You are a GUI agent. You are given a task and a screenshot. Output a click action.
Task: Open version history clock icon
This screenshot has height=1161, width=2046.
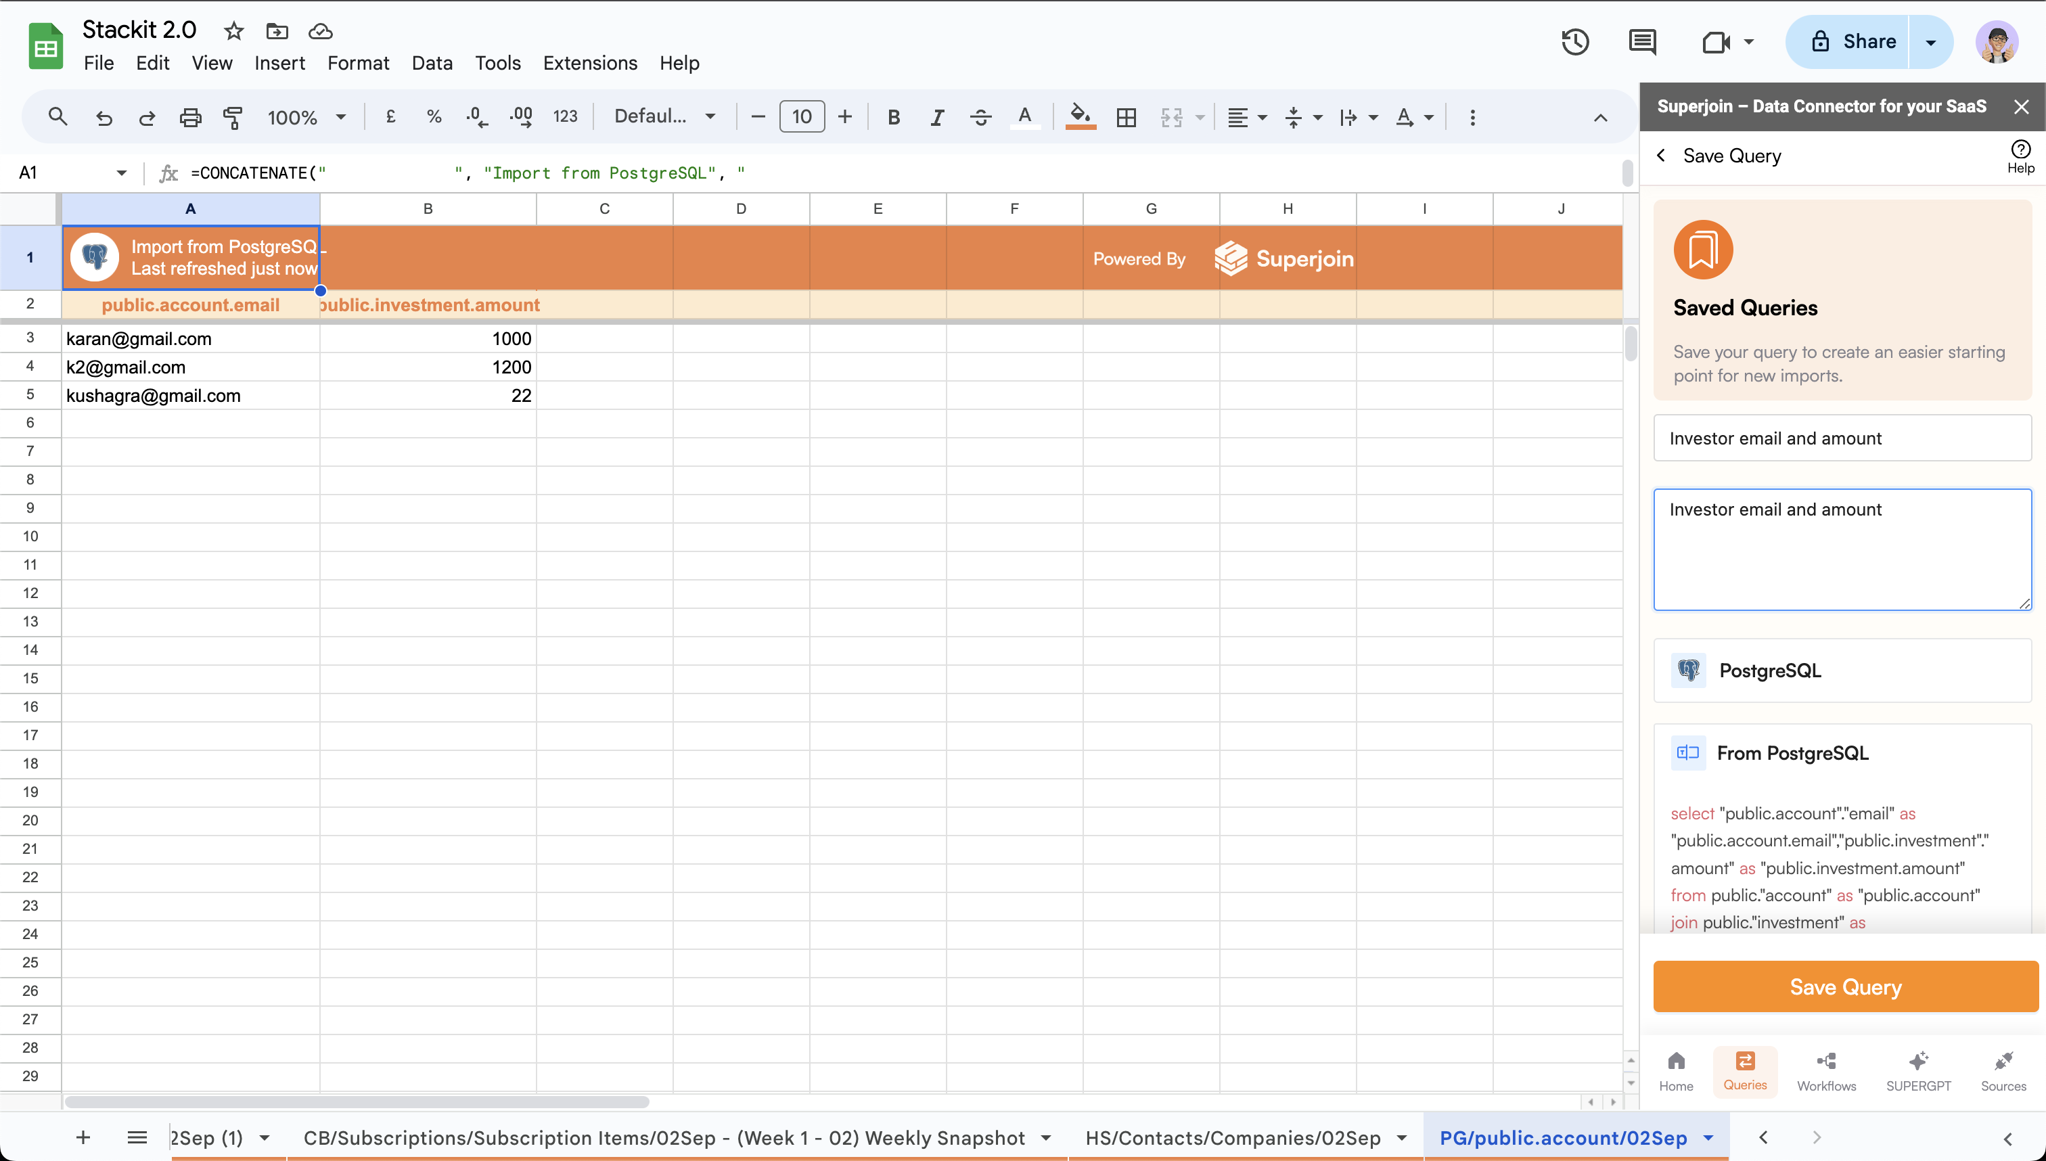[x=1575, y=41]
